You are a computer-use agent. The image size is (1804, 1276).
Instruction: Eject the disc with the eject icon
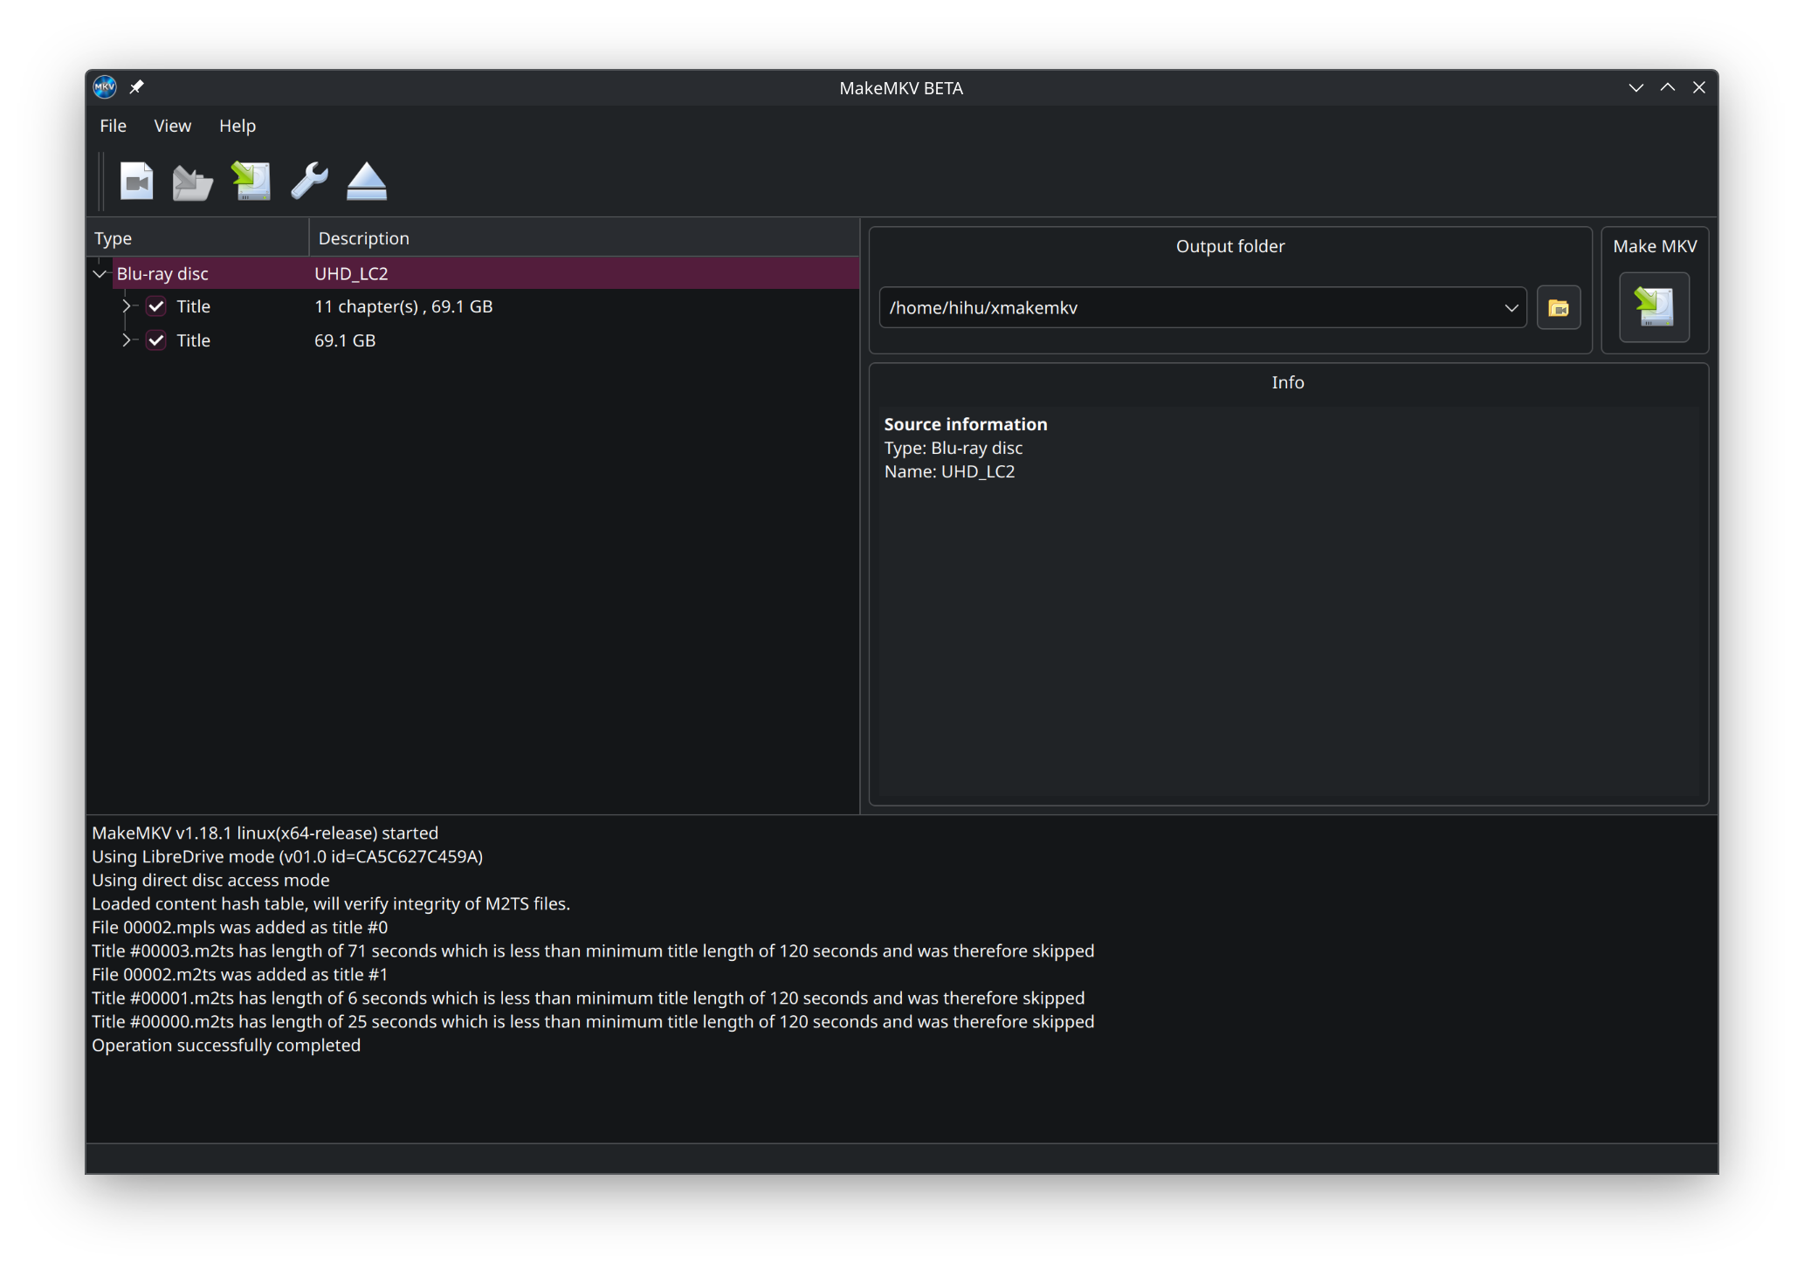tap(367, 182)
